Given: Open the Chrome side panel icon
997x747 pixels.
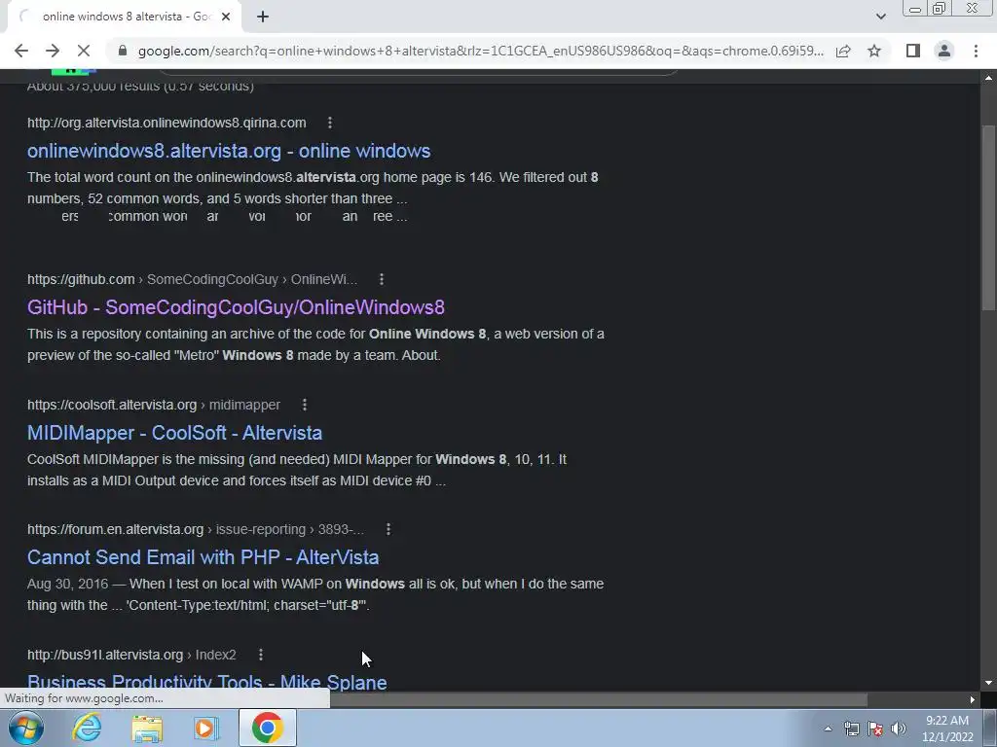Looking at the screenshot, I should point(913,51).
